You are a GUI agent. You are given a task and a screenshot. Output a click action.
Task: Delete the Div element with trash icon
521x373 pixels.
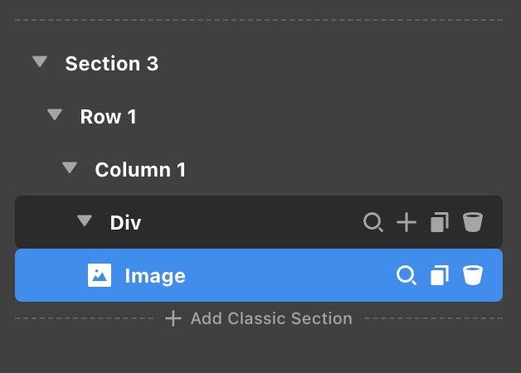(x=473, y=222)
